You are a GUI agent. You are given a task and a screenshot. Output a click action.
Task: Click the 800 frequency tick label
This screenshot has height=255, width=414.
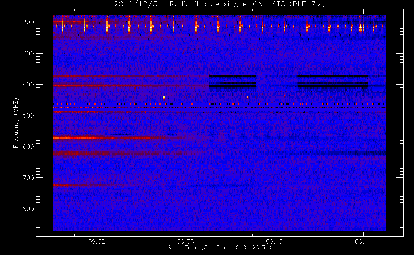[x=28, y=209]
